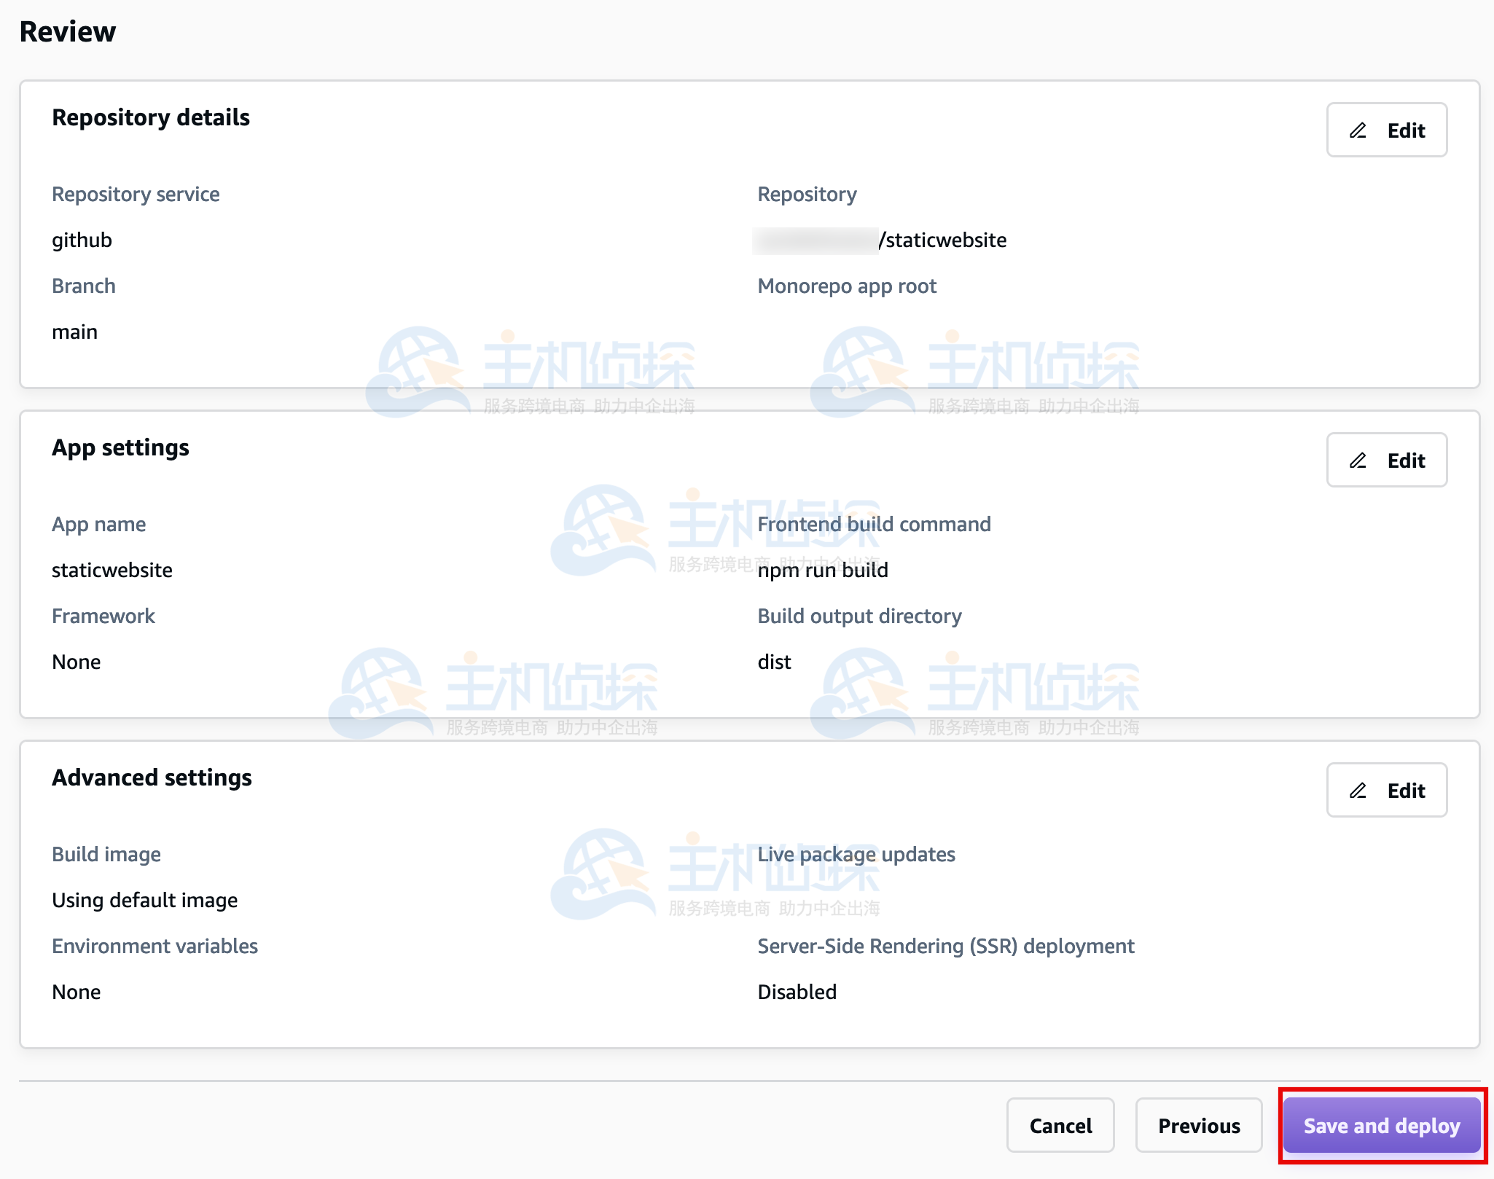Click the Repository details section title
1494x1179 pixels.
pyautogui.click(x=151, y=117)
